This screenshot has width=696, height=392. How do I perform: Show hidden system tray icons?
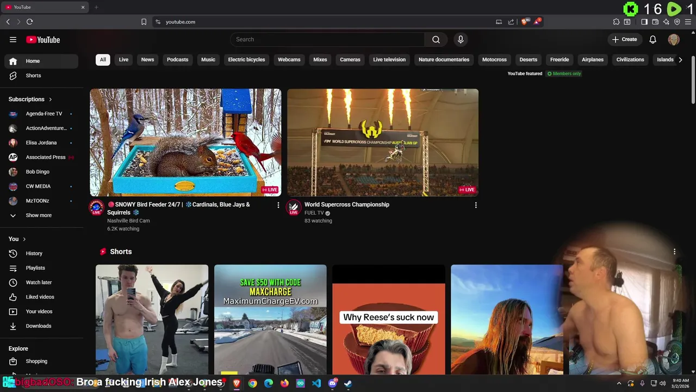click(x=619, y=383)
